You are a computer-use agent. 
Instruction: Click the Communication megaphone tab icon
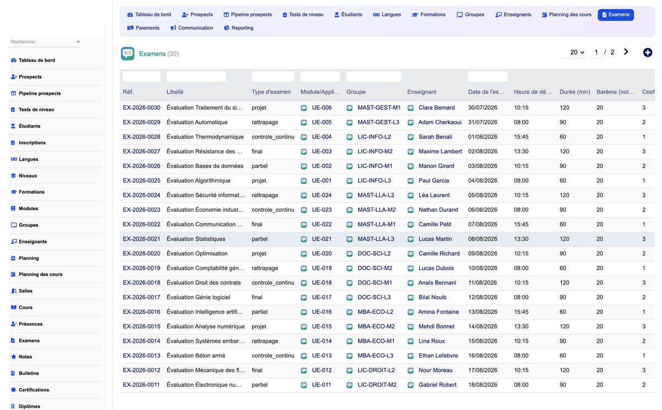(x=173, y=28)
